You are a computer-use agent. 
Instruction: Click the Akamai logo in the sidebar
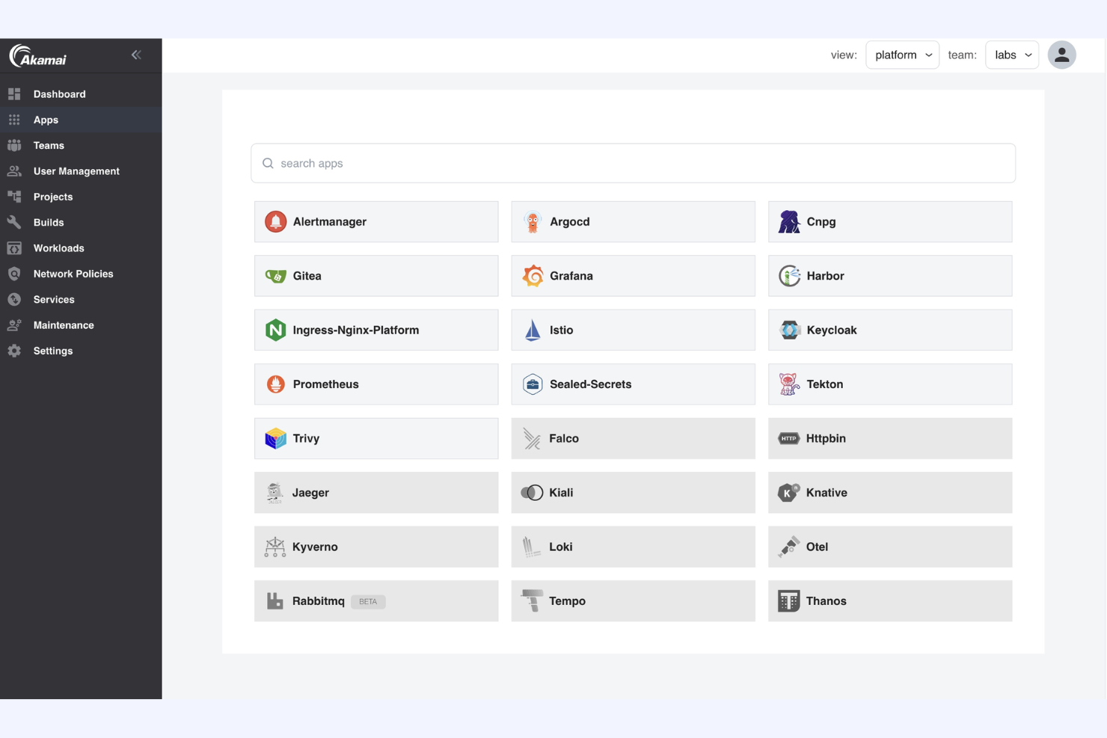[39, 55]
